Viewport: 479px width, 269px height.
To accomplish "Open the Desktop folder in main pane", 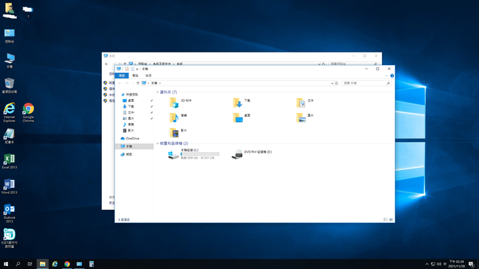I will (x=242, y=118).
